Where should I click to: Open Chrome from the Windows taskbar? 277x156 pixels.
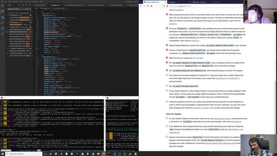pyautogui.click(x=93, y=154)
